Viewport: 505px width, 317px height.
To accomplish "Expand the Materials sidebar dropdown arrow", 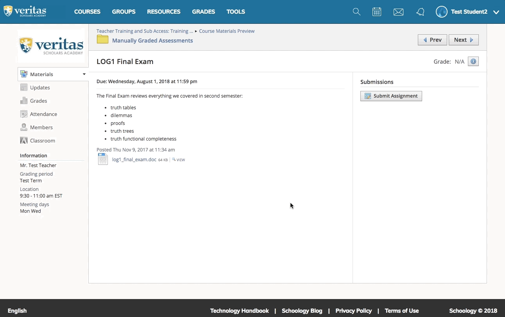I will coord(84,74).
